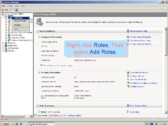Open the File menu
The image size is (168, 126).
(x=4, y=6)
